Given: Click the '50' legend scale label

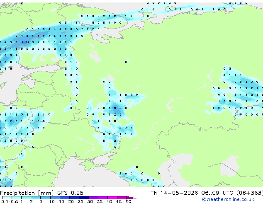Looking at the screenshot, I should 128,201.
